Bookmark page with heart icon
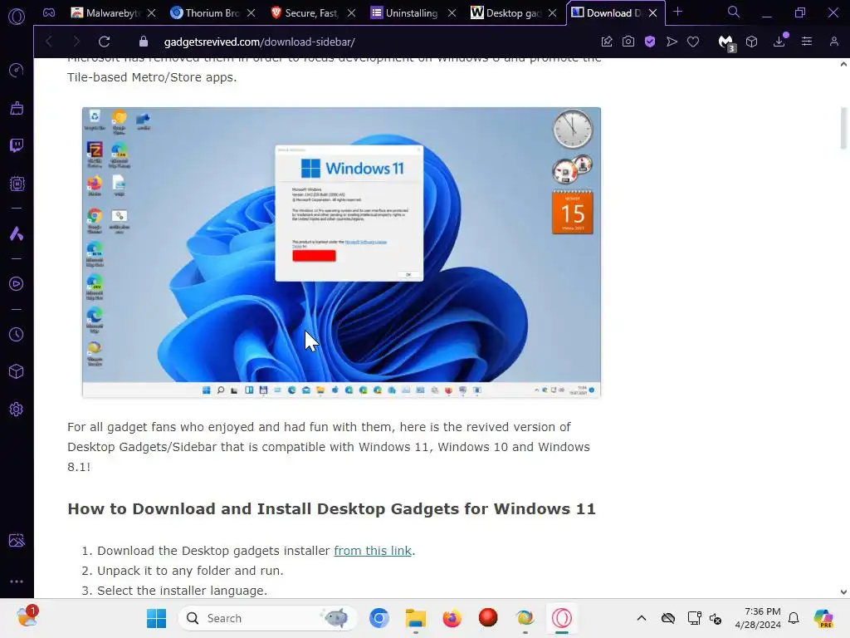 coord(693,42)
